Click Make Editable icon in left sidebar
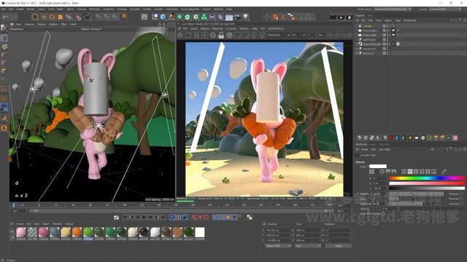Screen dimensions: 467x262 (4, 28)
